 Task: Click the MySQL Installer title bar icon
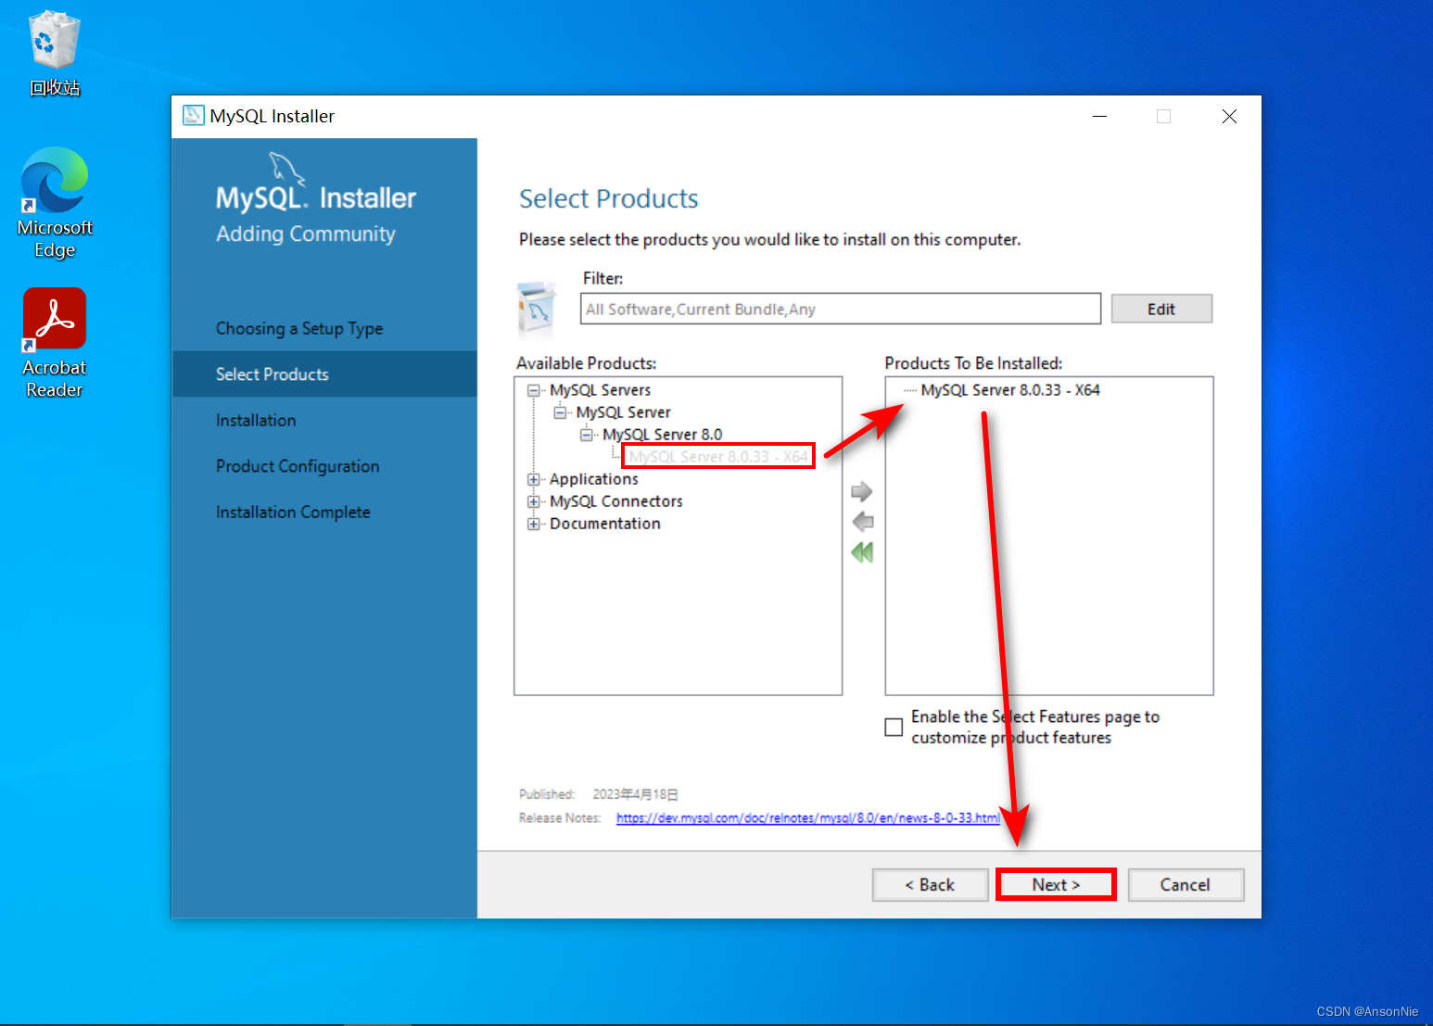tap(193, 115)
